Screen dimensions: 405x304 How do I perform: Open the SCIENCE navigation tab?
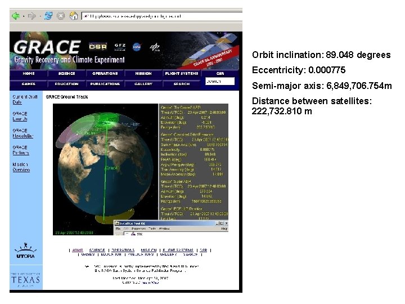tap(66, 74)
